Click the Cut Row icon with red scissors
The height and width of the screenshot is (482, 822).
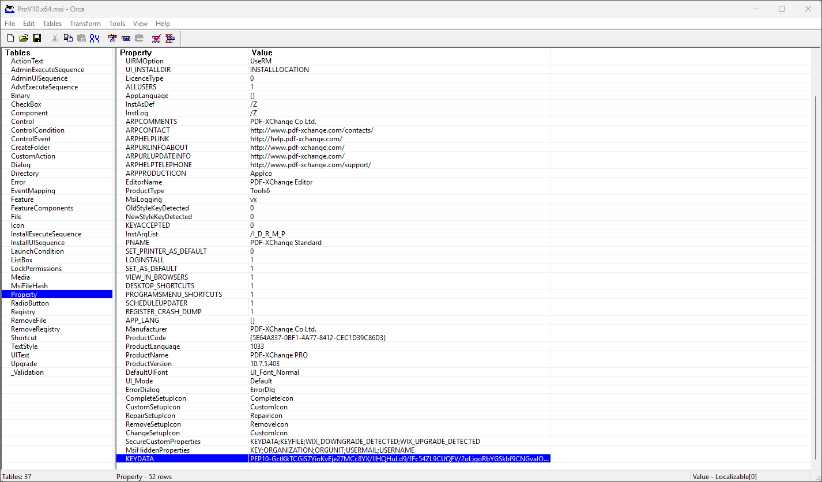pos(112,39)
